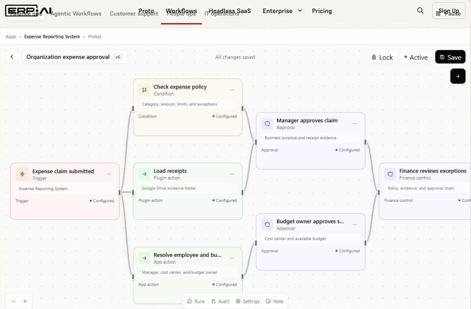Click Configured status on Check expense policy node
The width and height of the screenshot is (471, 309).
point(225,116)
